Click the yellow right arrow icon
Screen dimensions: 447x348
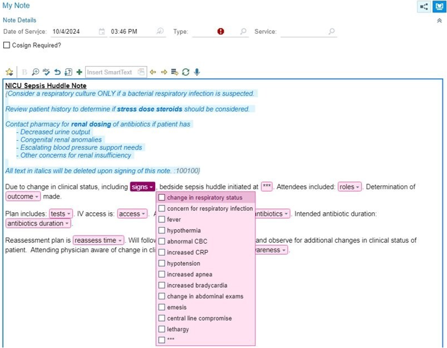coord(164,72)
